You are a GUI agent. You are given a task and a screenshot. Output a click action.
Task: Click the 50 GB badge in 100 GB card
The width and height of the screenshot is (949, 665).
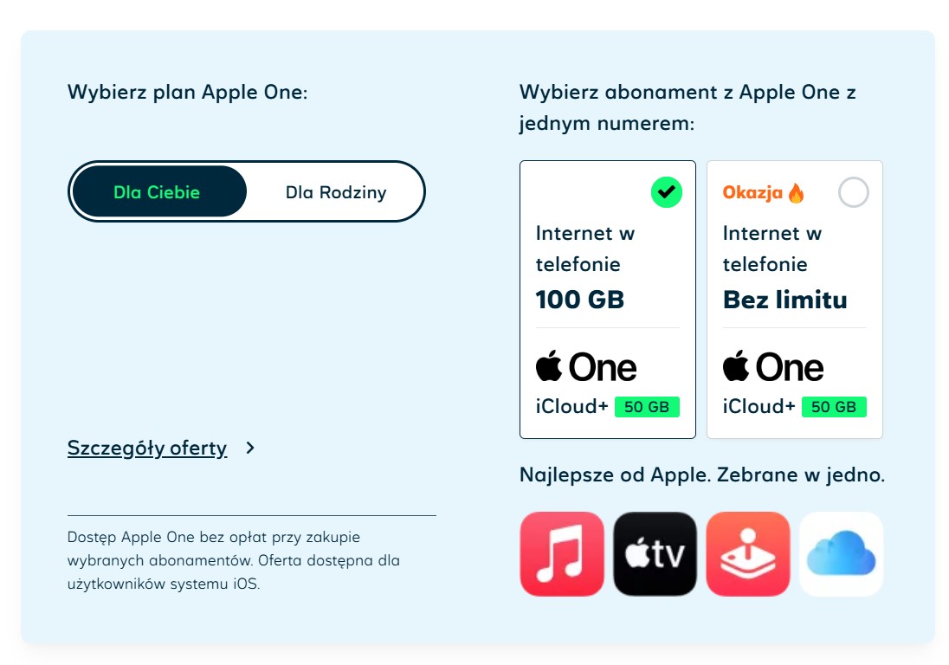647,407
